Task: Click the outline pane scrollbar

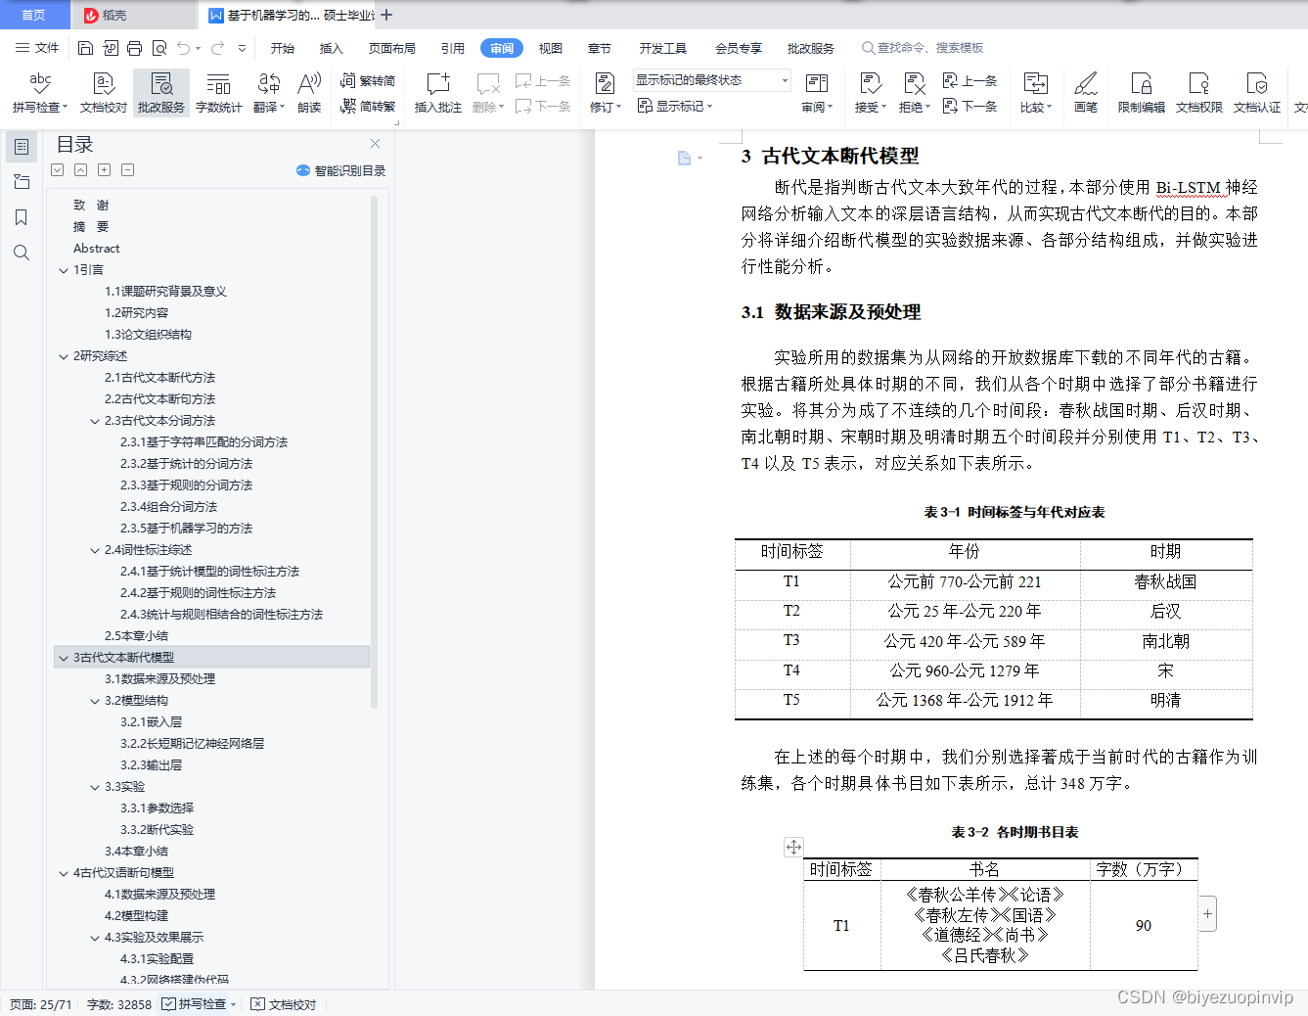Action: click(x=375, y=452)
